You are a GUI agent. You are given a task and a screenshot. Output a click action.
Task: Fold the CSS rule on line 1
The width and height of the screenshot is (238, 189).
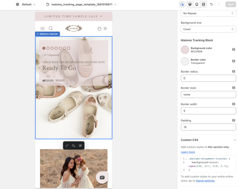tap(186, 159)
